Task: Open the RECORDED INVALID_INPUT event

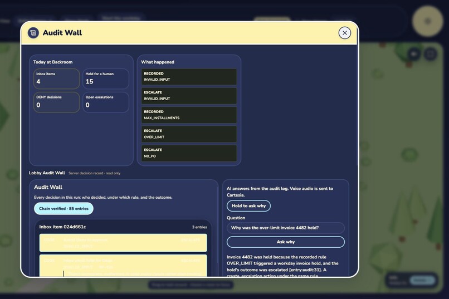Action: (x=189, y=77)
